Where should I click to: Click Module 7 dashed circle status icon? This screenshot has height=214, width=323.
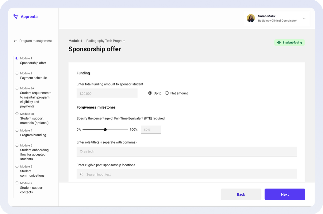point(17,183)
